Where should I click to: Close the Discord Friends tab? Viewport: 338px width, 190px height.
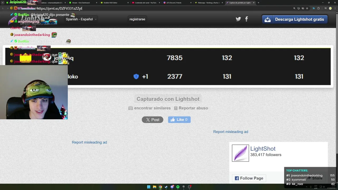191,3
